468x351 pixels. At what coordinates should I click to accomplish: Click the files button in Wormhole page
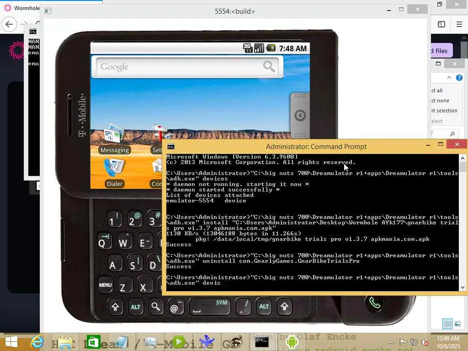[442, 51]
